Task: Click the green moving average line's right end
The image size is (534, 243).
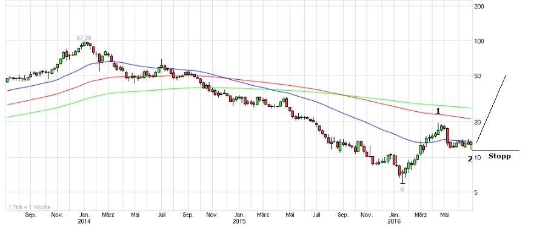Action: [469, 108]
